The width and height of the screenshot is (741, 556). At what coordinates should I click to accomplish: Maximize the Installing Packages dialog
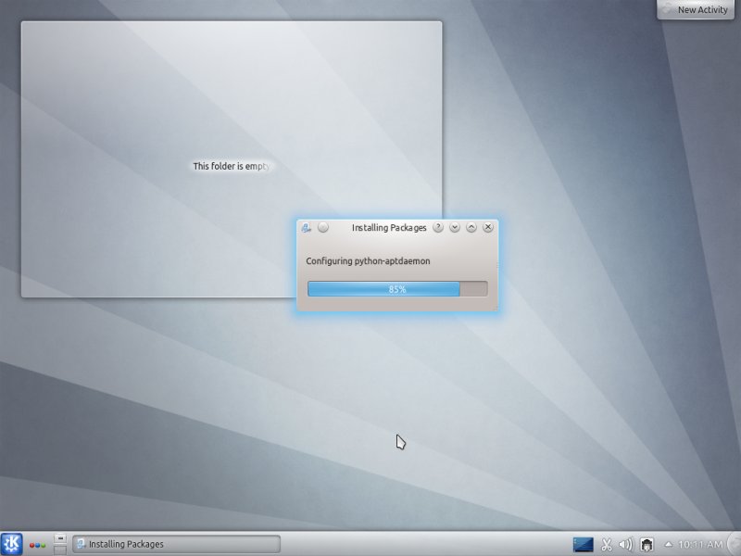(x=471, y=227)
